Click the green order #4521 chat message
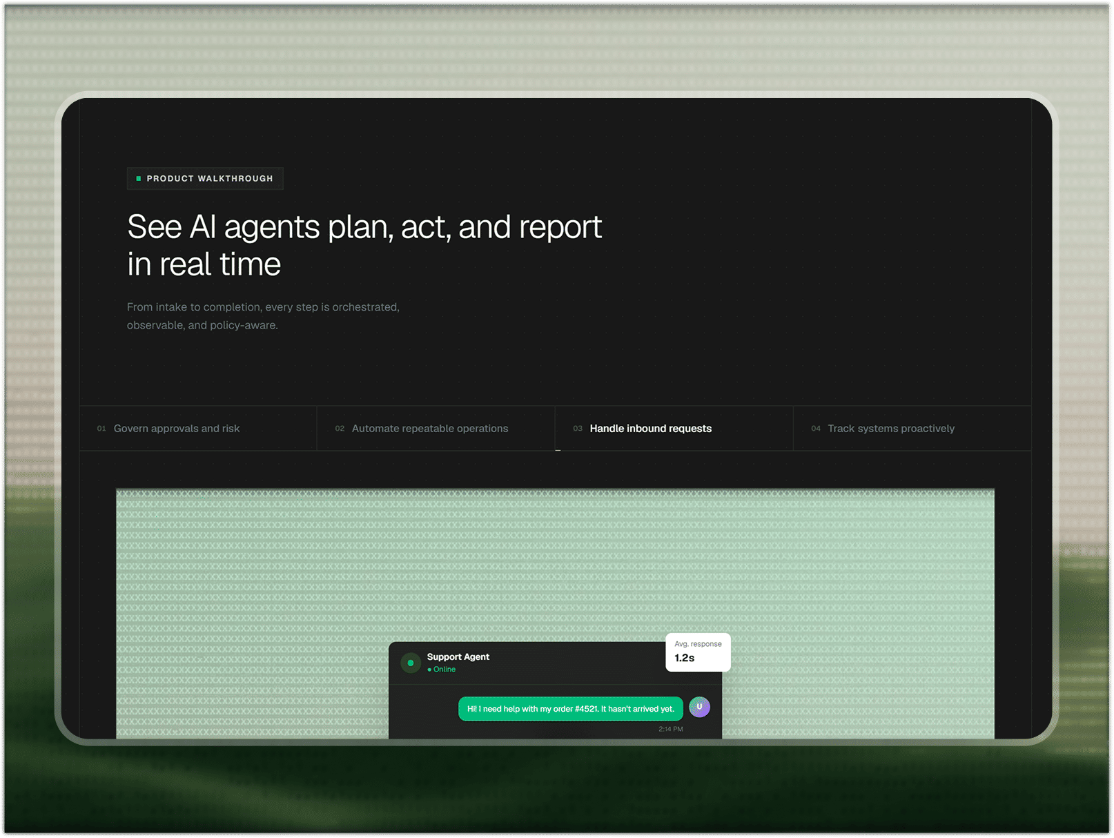This screenshot has height=838, width=1114. point(571,709)
